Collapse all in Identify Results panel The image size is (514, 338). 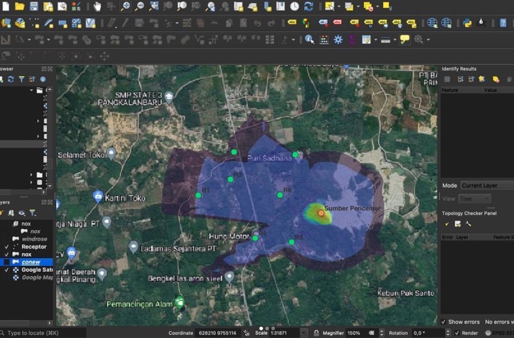471,79
